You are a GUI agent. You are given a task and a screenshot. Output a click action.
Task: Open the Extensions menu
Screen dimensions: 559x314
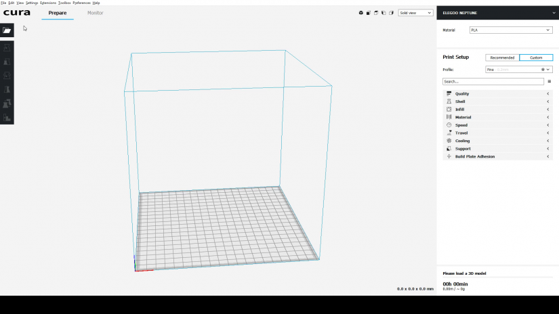tap(48, 3)
